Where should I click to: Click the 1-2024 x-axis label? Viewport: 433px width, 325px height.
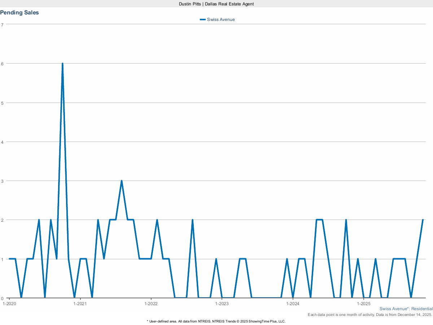pyautogui.click(x=293, y=304)
